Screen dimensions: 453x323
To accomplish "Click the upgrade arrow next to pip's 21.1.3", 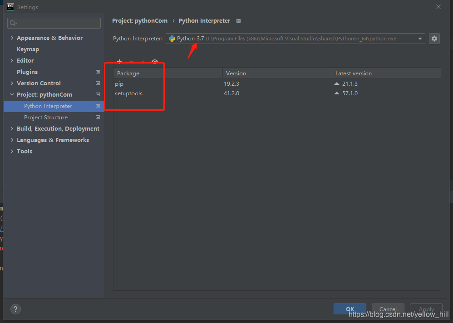I will tap(335, 83).
